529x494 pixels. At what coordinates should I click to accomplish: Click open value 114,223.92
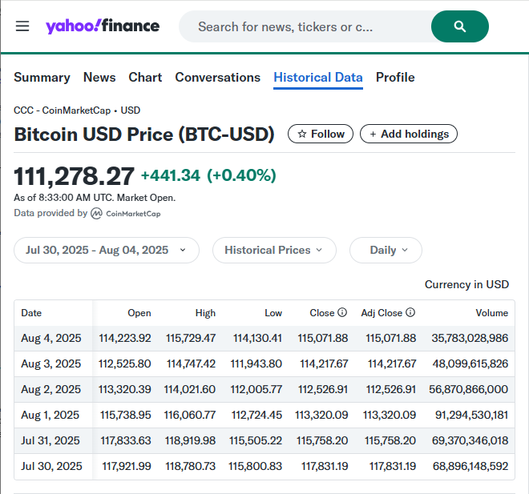125,338
